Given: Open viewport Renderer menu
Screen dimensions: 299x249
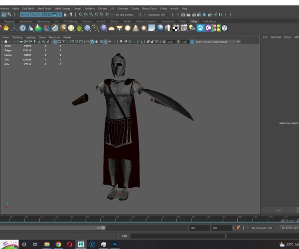Looking at the screenshot, I should [x=54, y=37].
